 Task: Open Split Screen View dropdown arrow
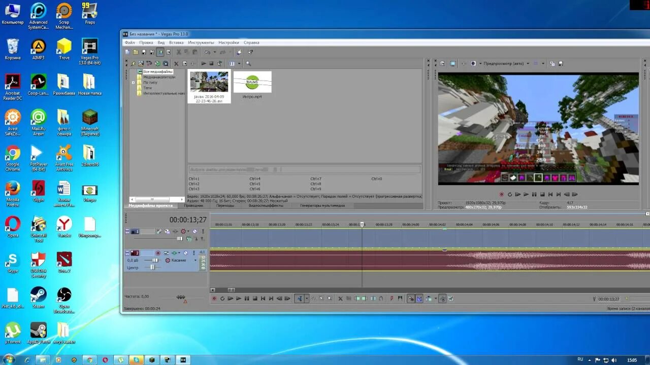pyautogui.click(x=480, y=63)
